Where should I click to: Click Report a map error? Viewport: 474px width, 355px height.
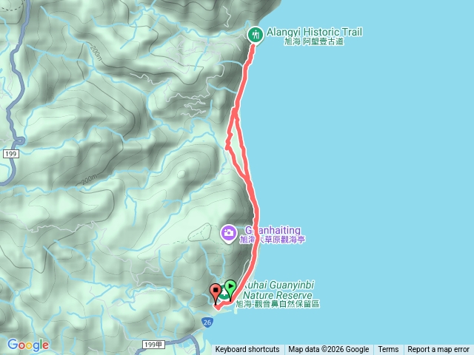(438, 350)
